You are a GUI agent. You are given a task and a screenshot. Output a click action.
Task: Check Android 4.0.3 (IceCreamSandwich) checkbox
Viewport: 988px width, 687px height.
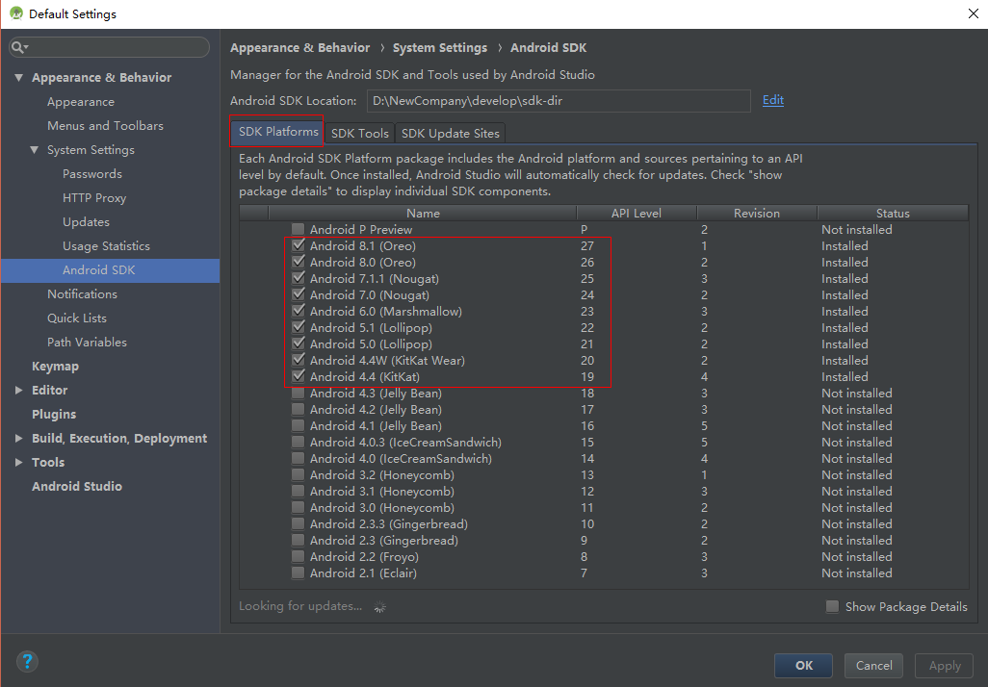(299, 442)
